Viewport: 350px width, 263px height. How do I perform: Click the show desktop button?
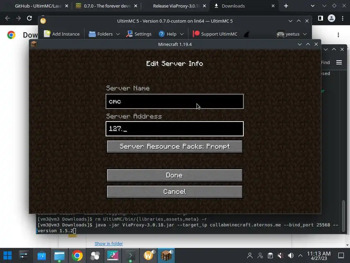pos(341,255)
